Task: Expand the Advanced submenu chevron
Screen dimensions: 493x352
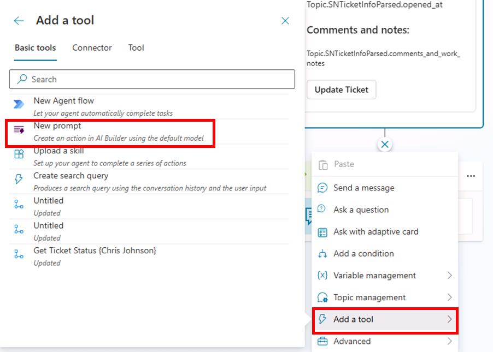Action: point(450,341)
